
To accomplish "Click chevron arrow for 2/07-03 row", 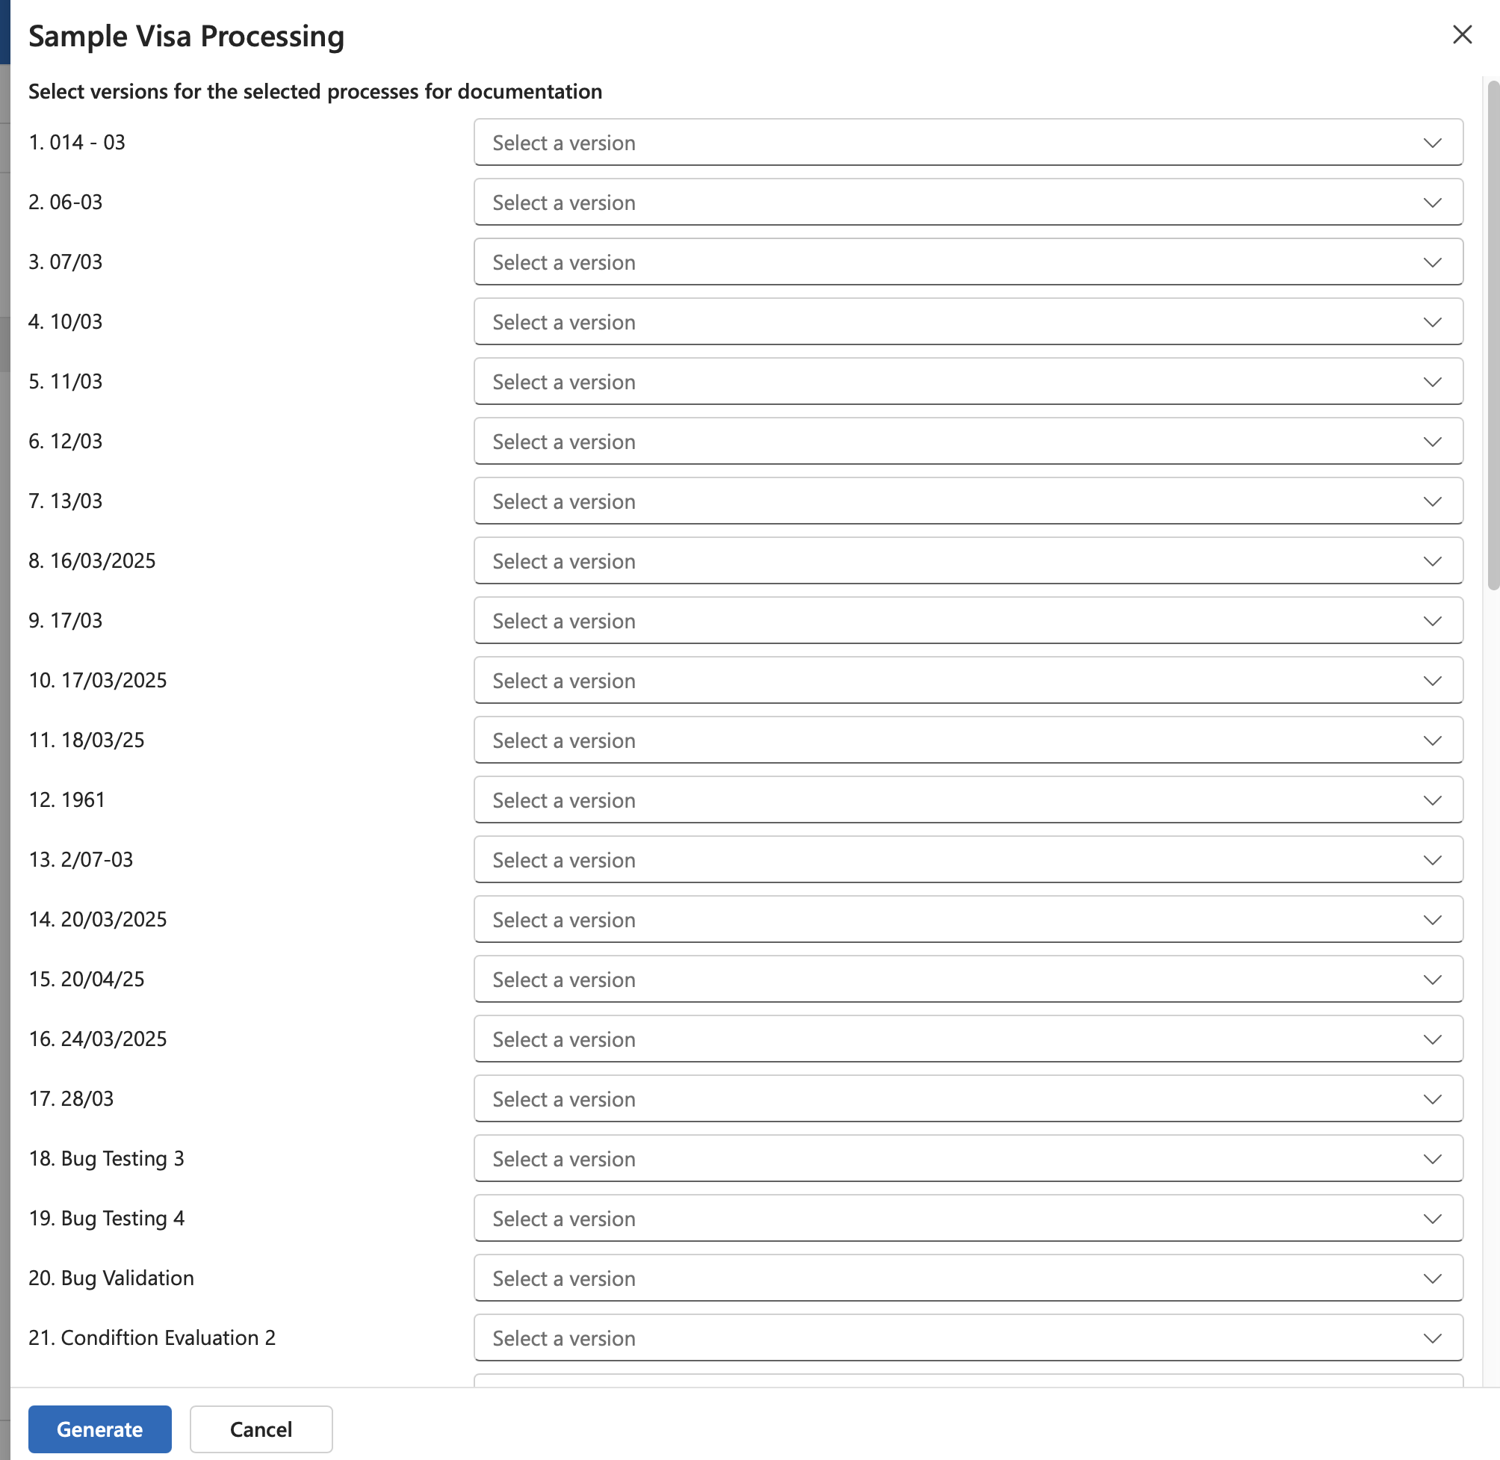I will click(x=1432, y=860).
